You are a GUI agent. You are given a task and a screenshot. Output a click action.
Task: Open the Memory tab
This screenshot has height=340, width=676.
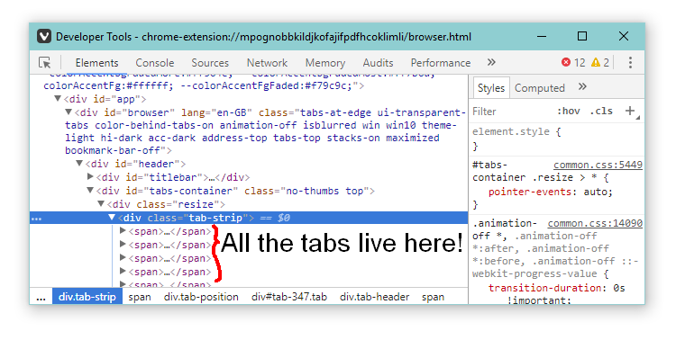[x=325, y=63]
